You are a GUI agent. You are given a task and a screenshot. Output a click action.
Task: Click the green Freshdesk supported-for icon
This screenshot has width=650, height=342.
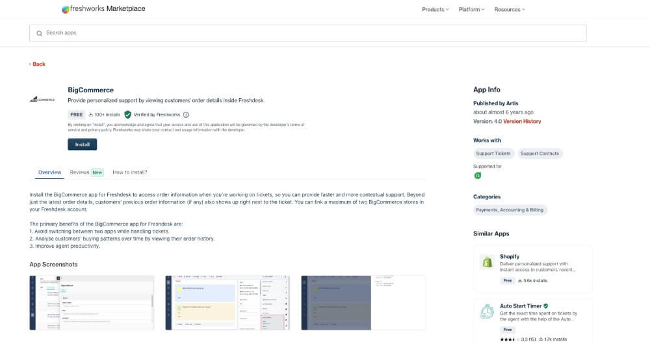point(478,176)
